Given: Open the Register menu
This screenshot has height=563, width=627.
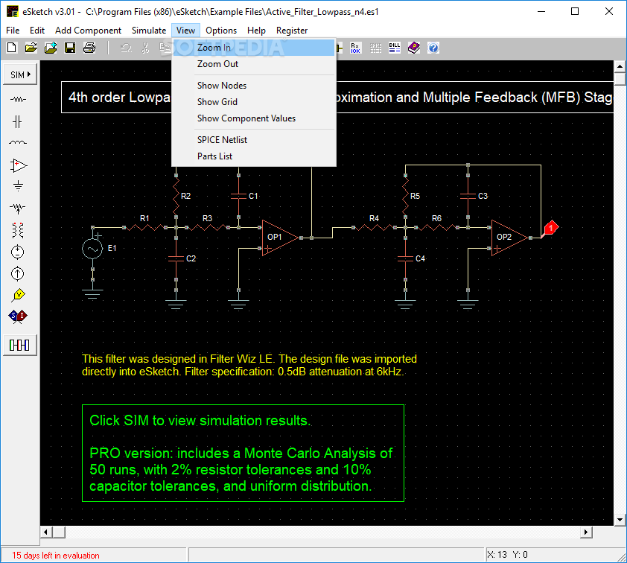Looking at the screenshot, I should click(x=292, y=31).
